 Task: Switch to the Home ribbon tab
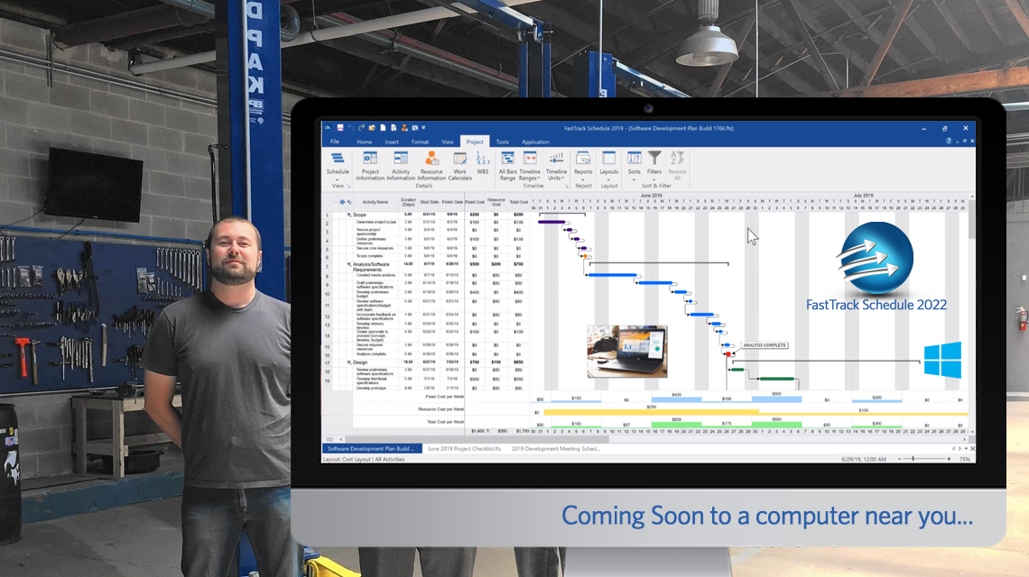coord(365,142)
